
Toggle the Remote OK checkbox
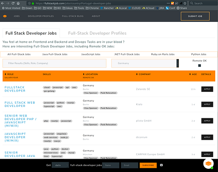pyautogui.click(x=199, y=66)
